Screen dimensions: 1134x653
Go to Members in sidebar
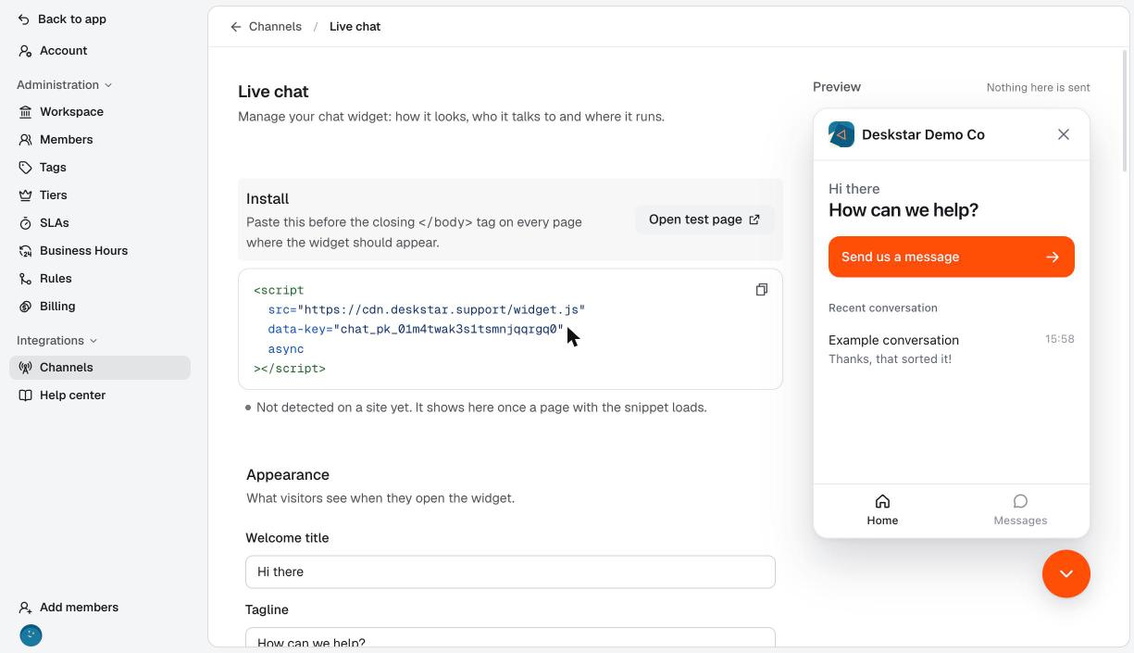point(100,140)
